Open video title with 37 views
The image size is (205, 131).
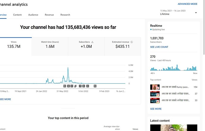(x=176, y=94)
